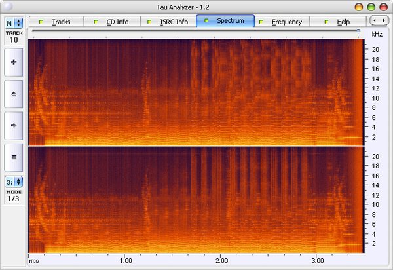Click the stop square button

point(14,157)
